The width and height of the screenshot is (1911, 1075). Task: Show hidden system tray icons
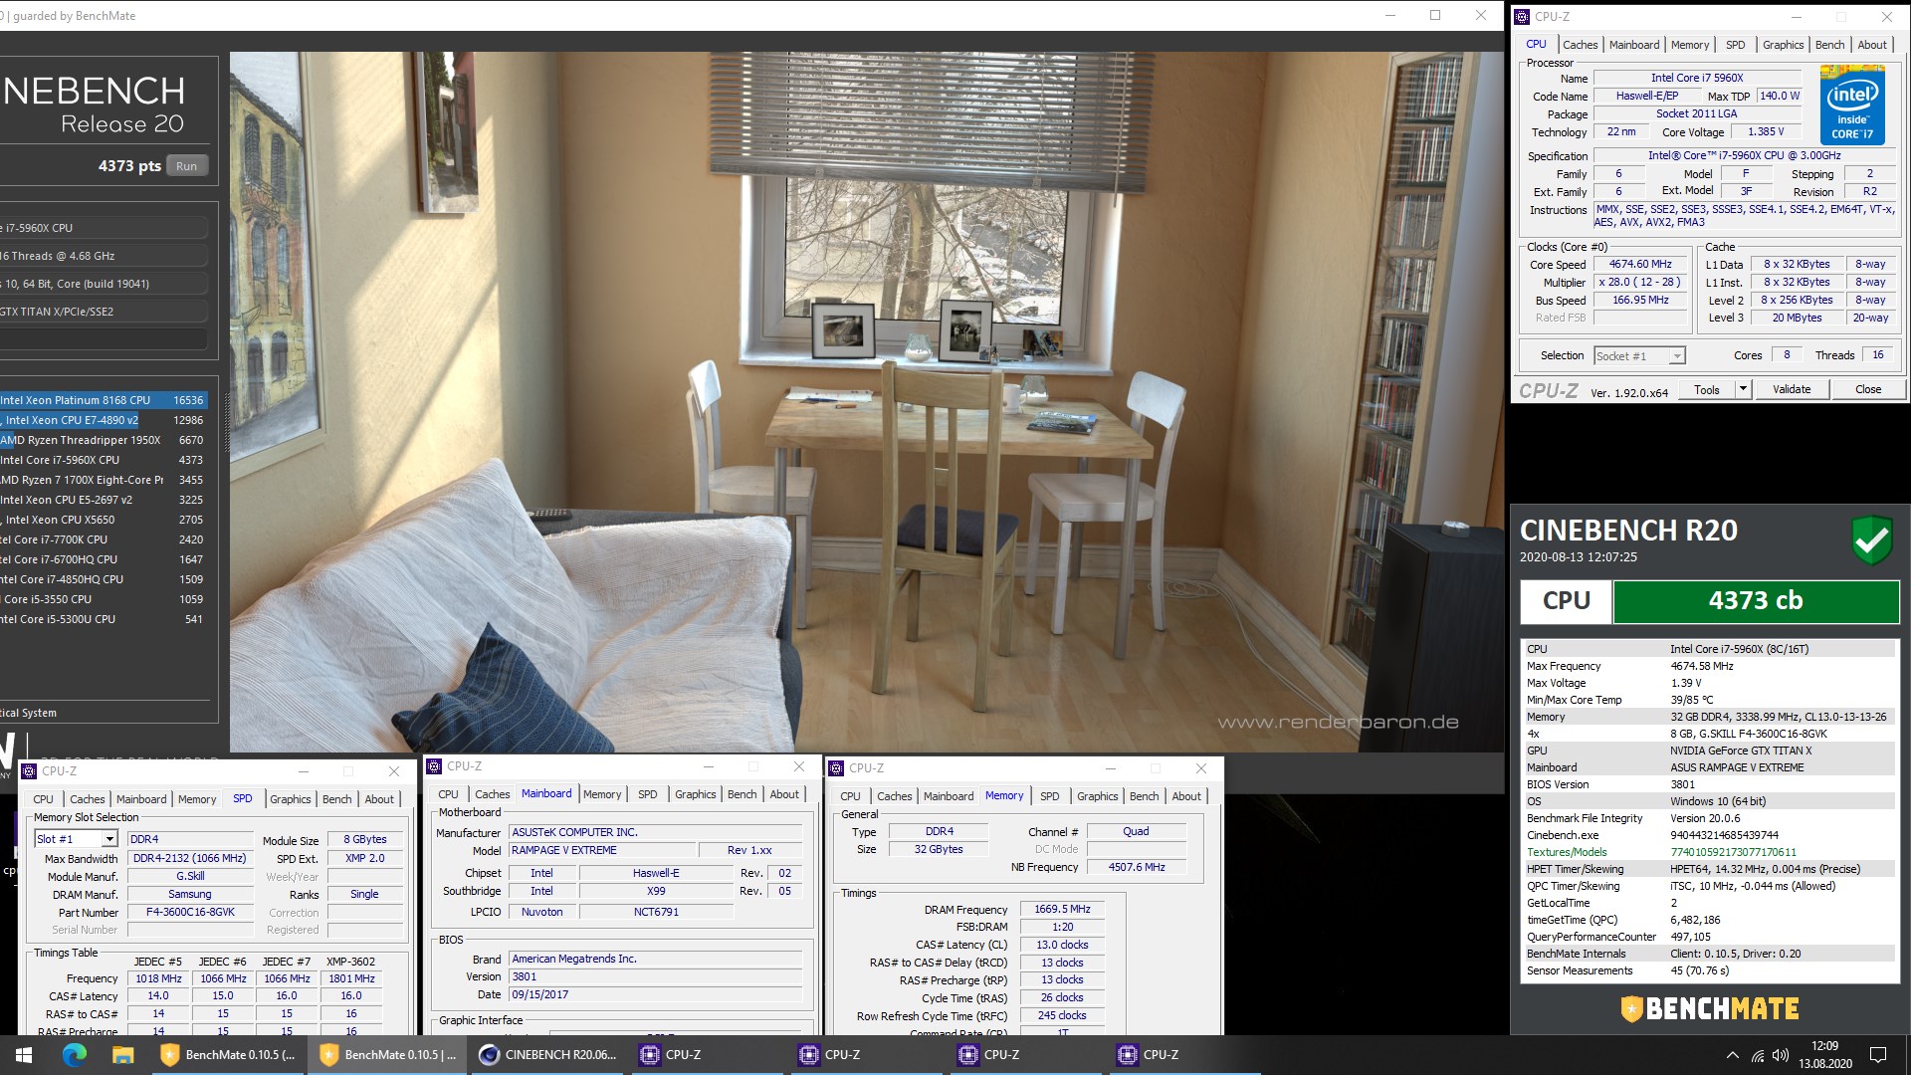[1732, 1055]
